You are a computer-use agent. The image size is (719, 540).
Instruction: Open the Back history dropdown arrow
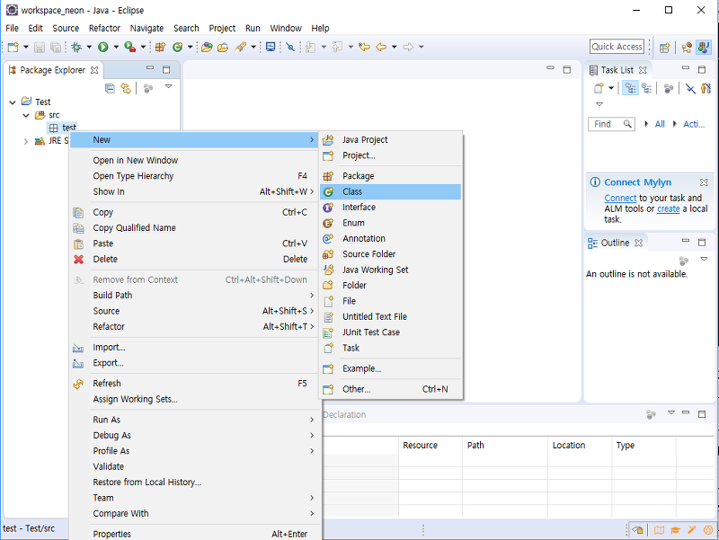pos(394,47)
